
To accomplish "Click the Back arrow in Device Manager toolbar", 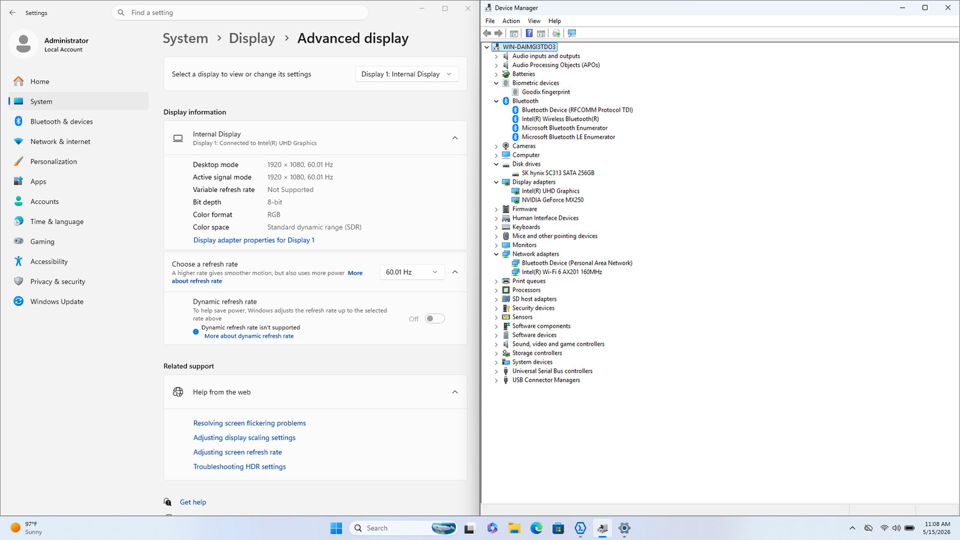I will tap(487, 34).
